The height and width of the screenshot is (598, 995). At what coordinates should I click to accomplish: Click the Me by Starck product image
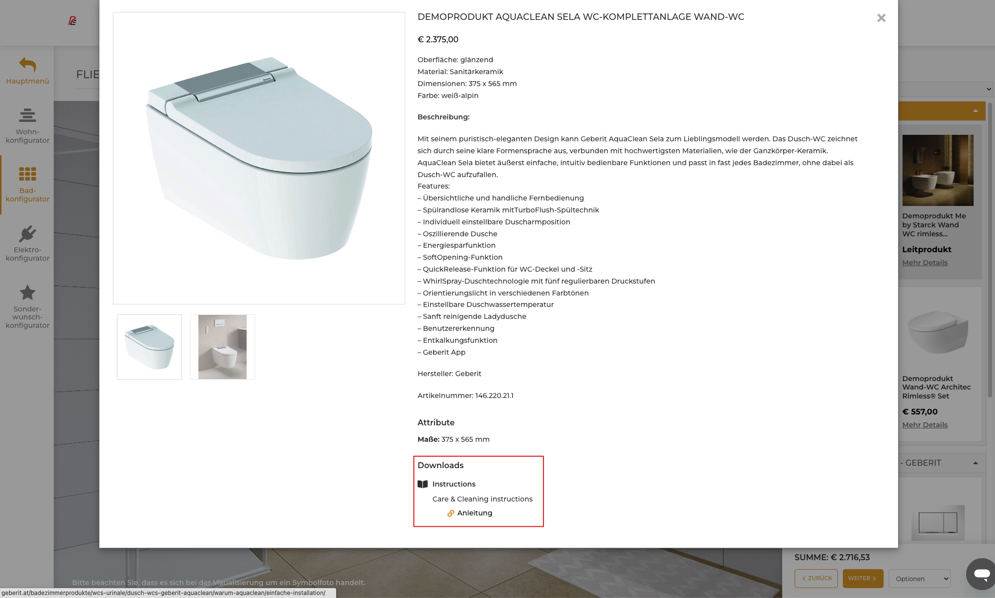click(938, 170)
